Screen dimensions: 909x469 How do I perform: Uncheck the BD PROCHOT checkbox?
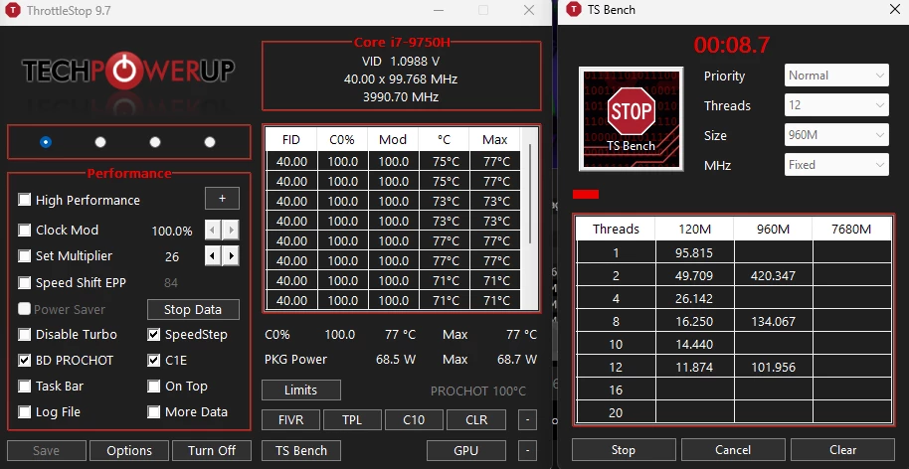click(x=24, y=360)
